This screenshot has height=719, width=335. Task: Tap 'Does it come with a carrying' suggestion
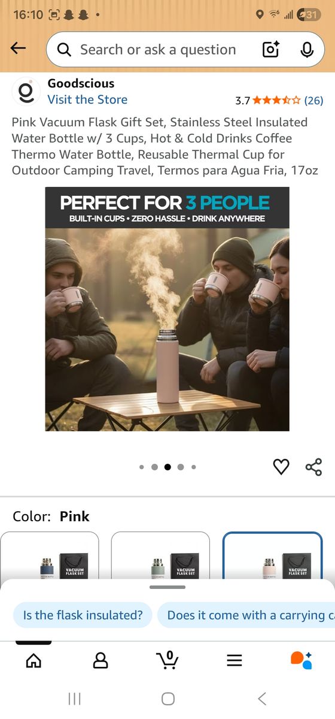pyautogui.click(x=246, y=615)
